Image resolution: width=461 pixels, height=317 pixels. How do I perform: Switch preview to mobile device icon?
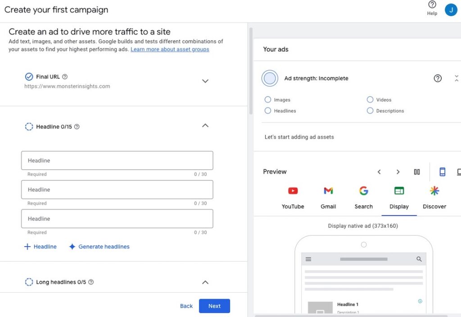(x=442, y=172)
